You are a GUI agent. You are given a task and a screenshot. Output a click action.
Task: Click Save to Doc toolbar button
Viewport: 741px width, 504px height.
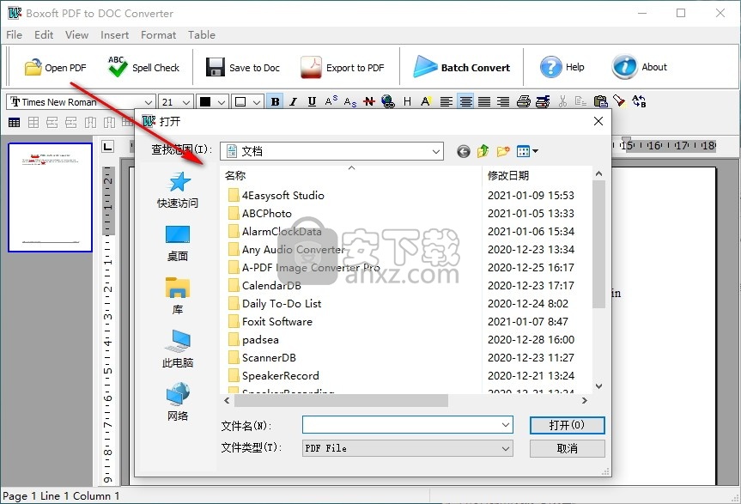tap(243, 68)
